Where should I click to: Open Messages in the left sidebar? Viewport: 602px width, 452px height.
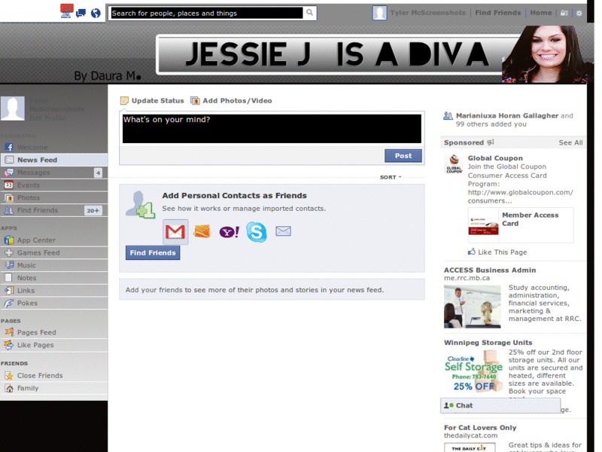pos(53,173)
